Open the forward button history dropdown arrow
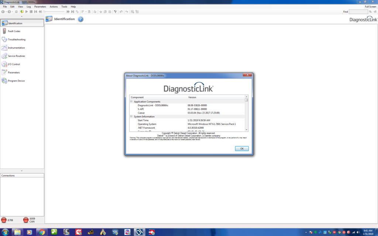The width and height of the screenshot is (378, 236). coord(13,11)
